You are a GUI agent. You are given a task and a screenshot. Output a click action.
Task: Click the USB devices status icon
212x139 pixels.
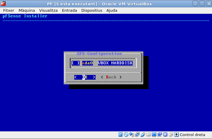pos(143,135)
